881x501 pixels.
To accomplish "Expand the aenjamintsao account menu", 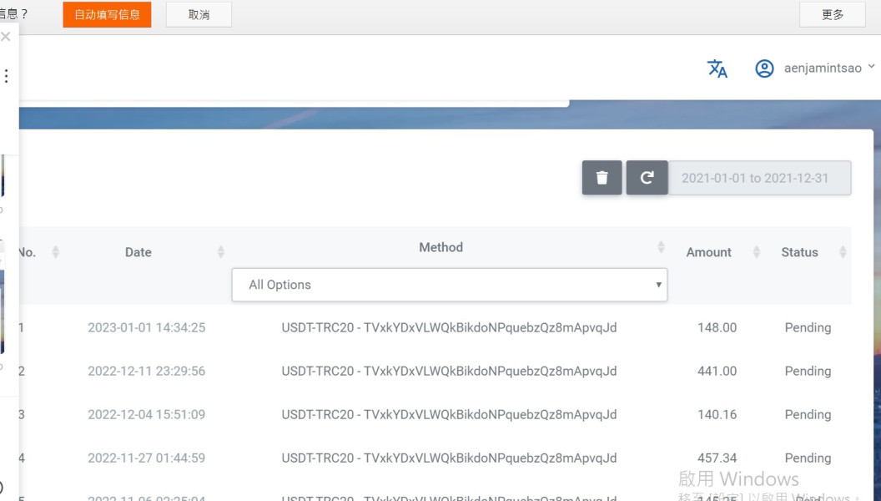I will [871, 66].
